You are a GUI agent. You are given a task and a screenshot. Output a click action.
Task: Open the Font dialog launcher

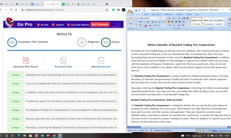point(165,28)
